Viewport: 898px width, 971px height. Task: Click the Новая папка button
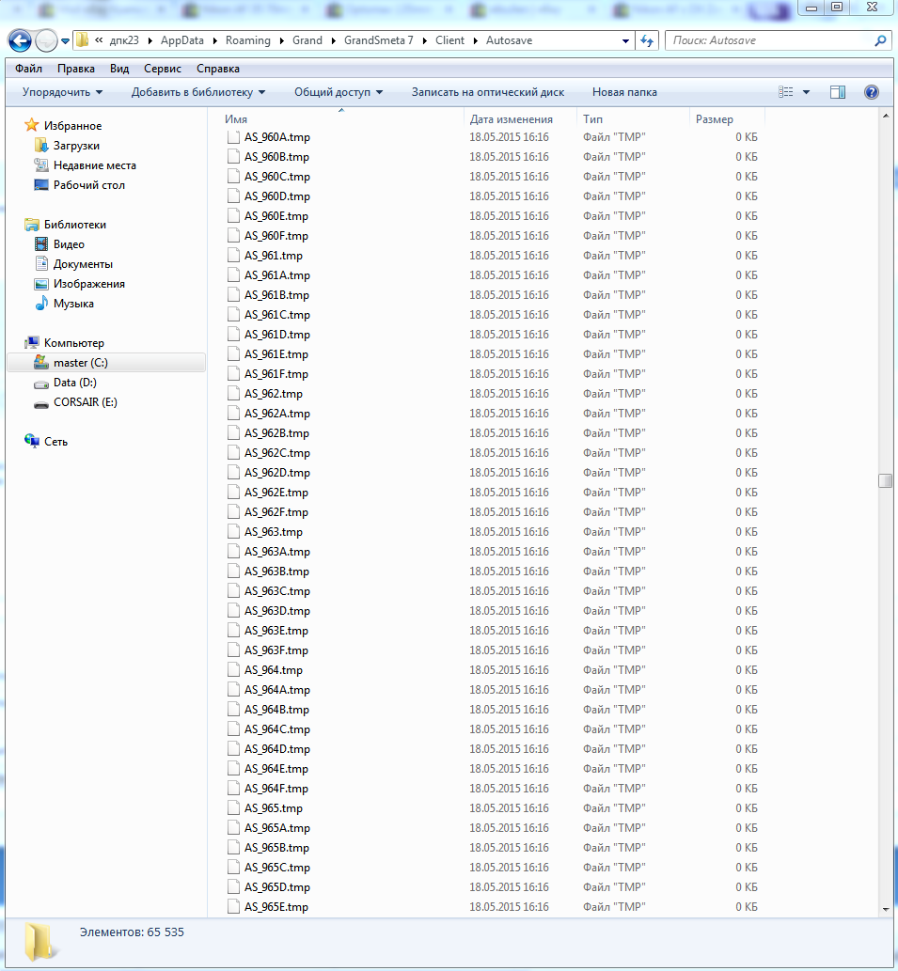click(624, 92)
